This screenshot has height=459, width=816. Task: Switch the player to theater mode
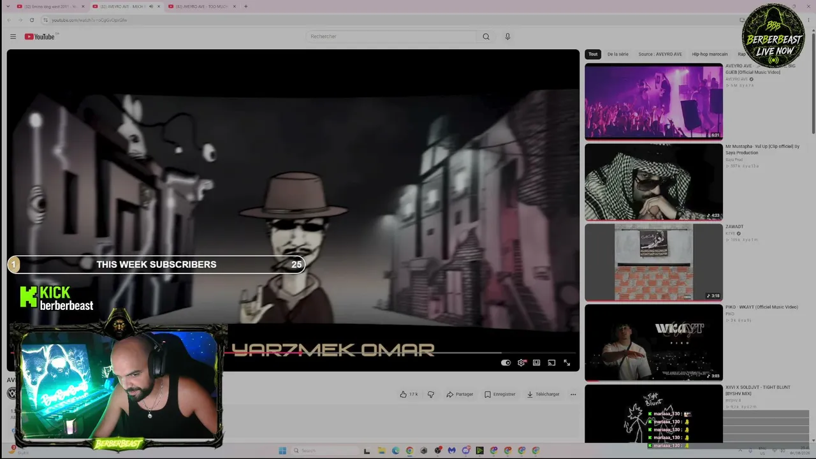point(537,363)
